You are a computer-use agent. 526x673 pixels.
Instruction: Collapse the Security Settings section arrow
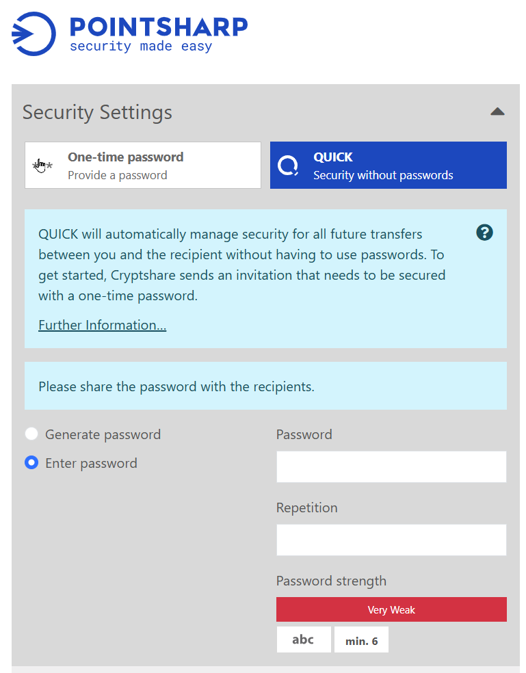(x=497, y=112)
